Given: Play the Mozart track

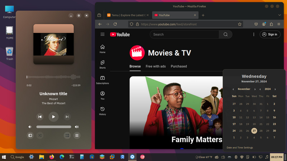Looking at the screenshot, I should pyautogui.click(x=53, y=117).
